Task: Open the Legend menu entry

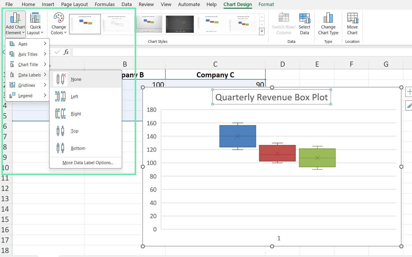Action: click(25, 95)
